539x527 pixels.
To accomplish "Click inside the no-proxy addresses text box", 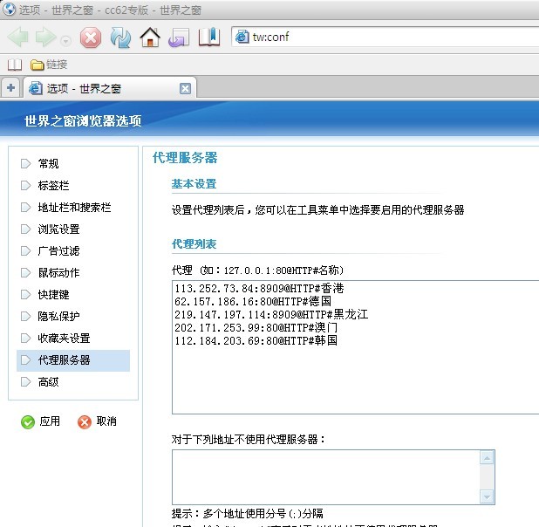I will tap(326, 477).
